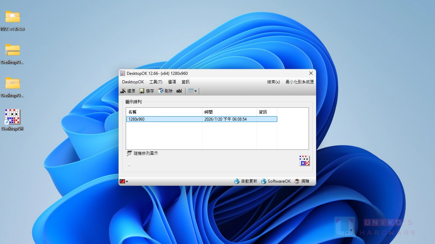The width and height of the screenshot is (435, 244).
Task: Open the DesktopOK menu
Action: click(x=133, y=82)
